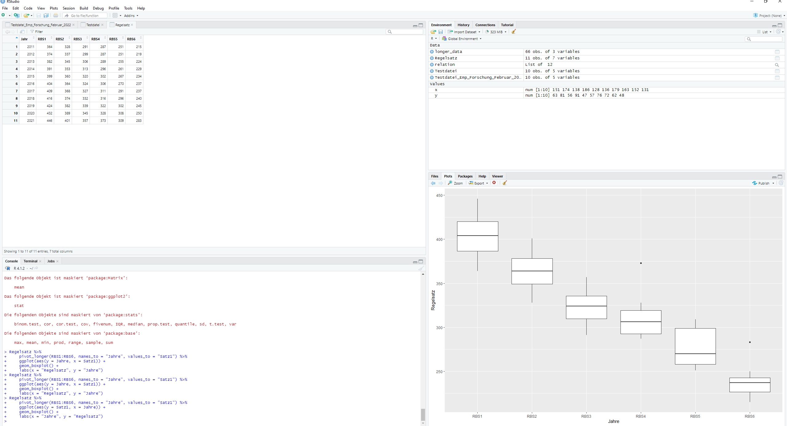The image size is (787, 426).
Task: Toggle Filter for the data viewer
Action: click(37, 32)
